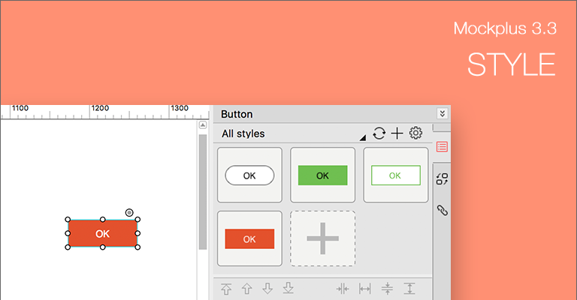
Task: Click the 1200 mark on the ruler
Action: point(100,108)
